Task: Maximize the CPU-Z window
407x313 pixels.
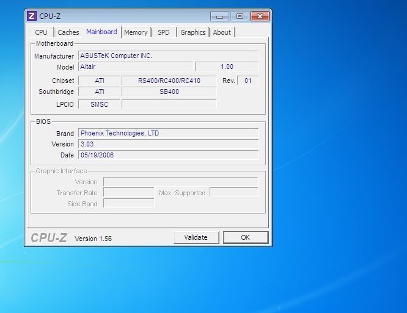Action: (x=240, y=16)
